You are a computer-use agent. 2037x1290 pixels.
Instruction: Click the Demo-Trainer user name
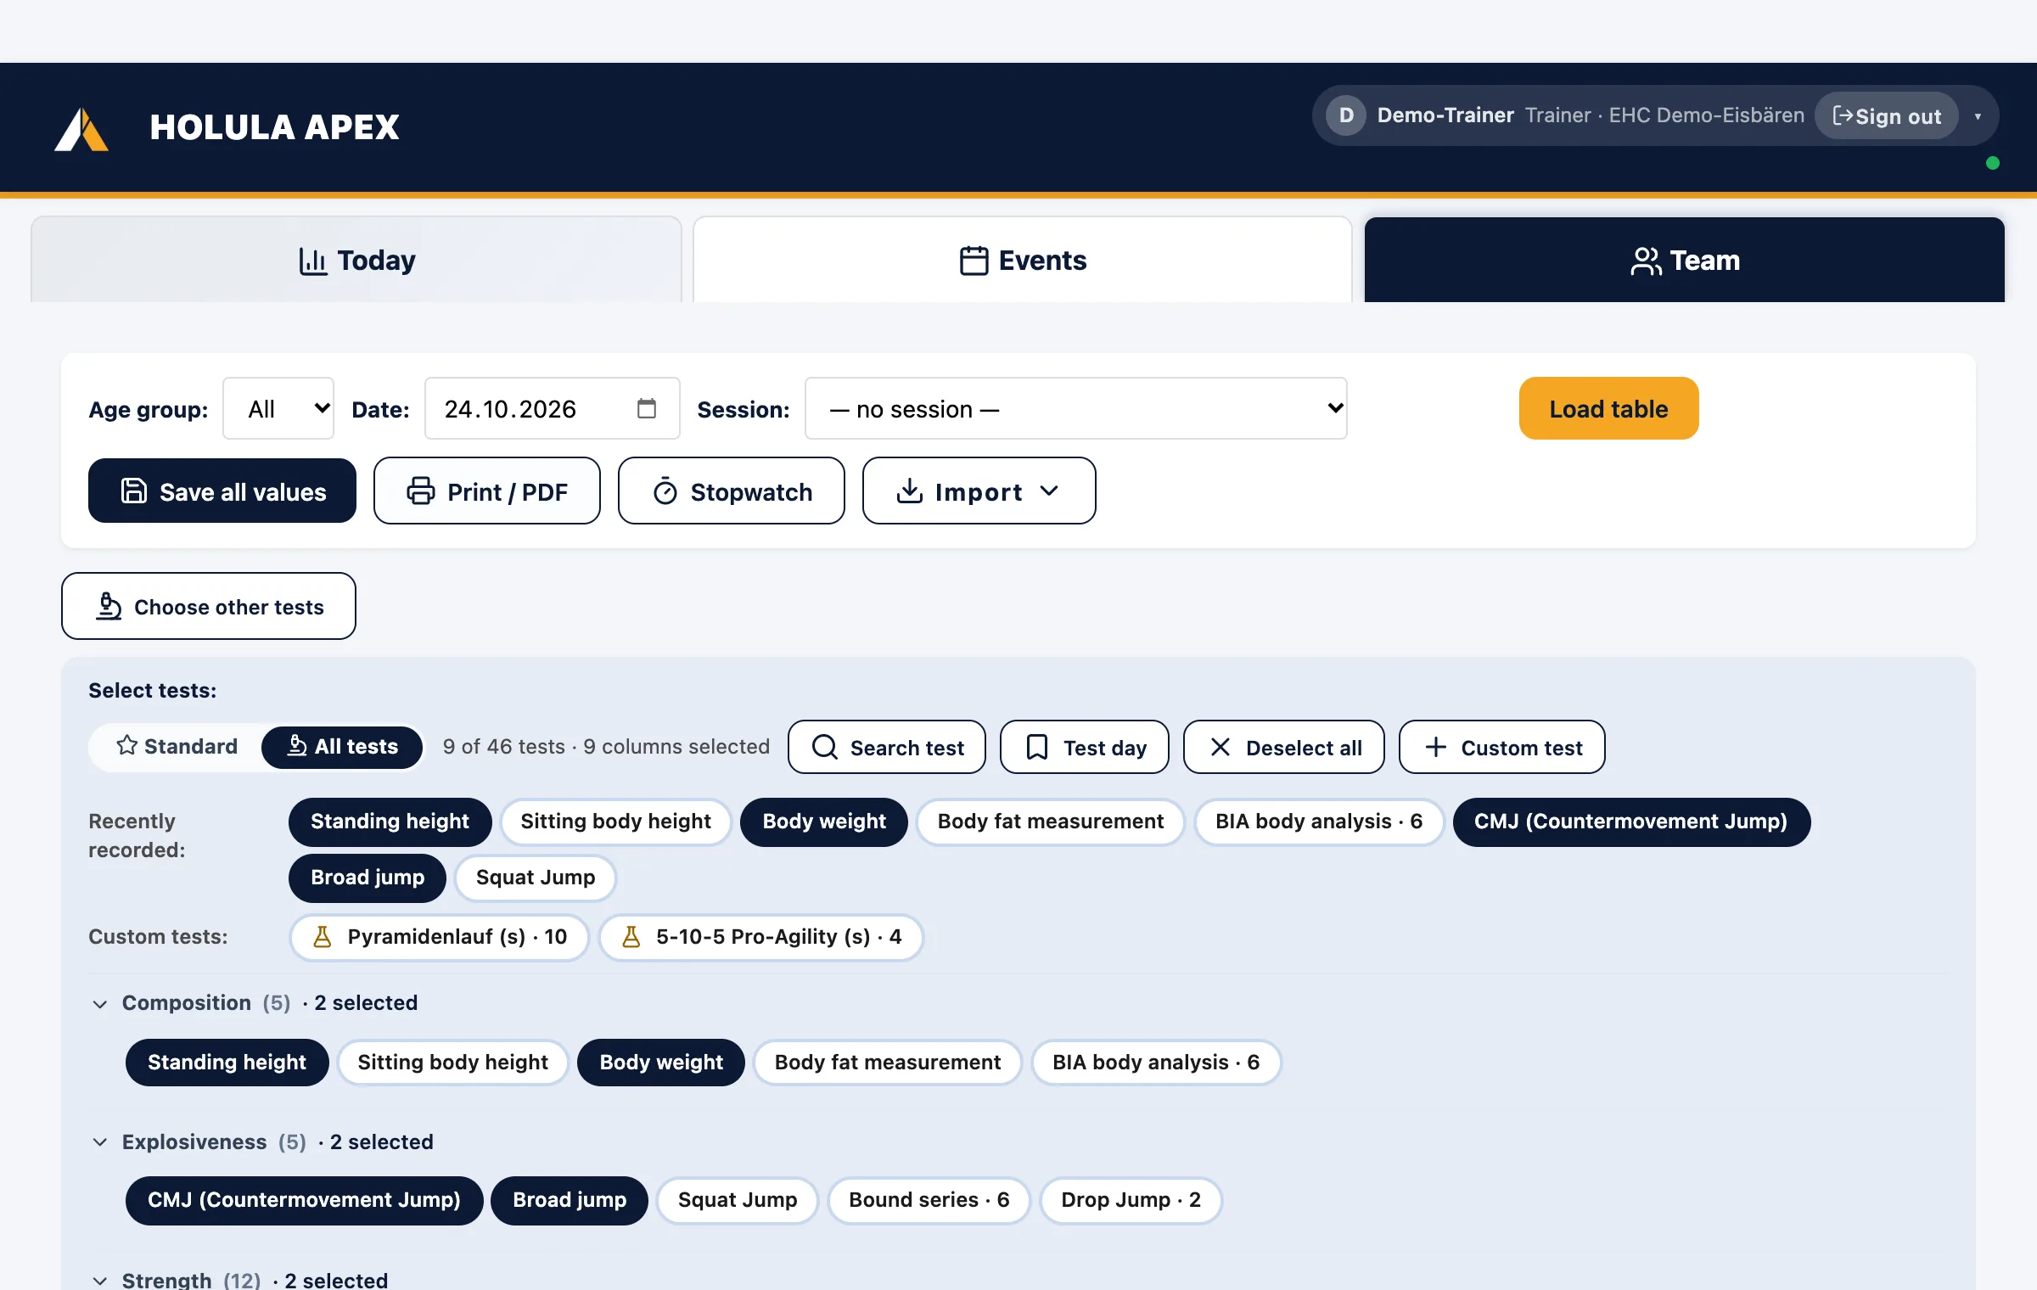(1445, 115)
